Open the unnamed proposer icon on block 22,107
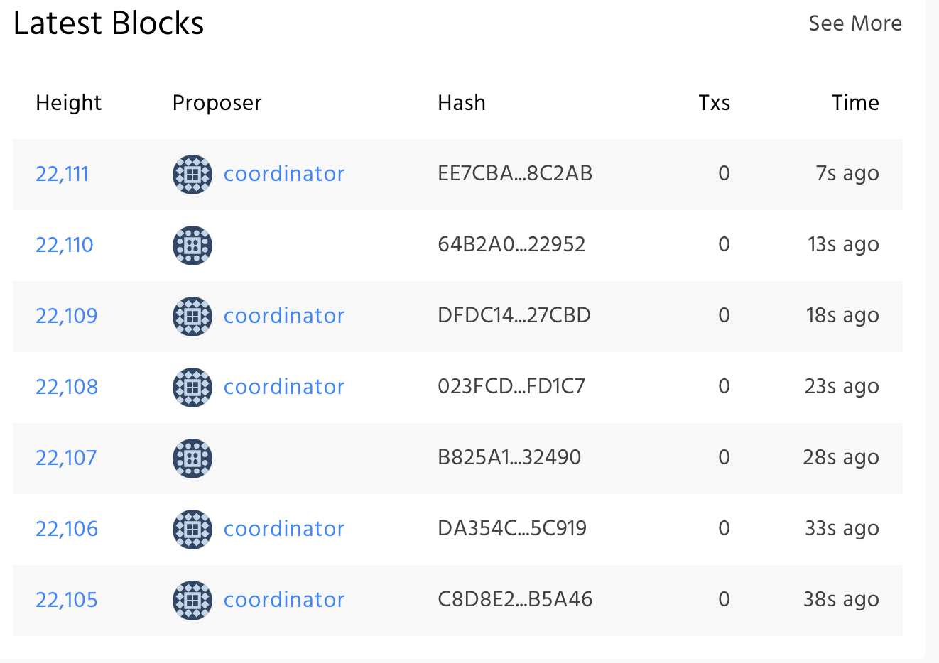This screenshot has height=663, width=939. pos(192,458)
